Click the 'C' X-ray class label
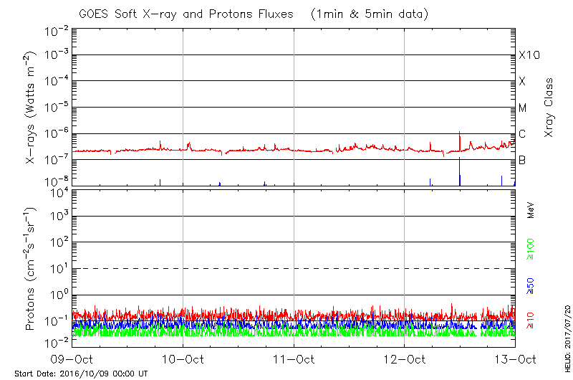 (x=523, y=134)
